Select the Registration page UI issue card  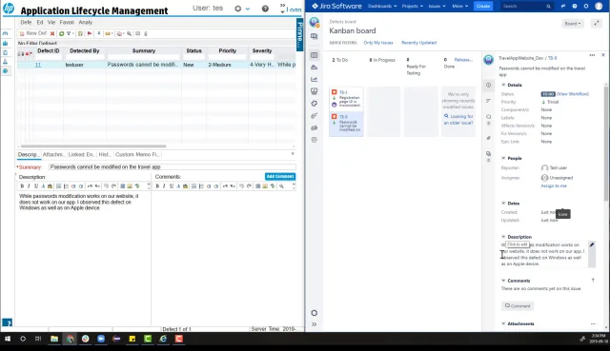(346, 99)
